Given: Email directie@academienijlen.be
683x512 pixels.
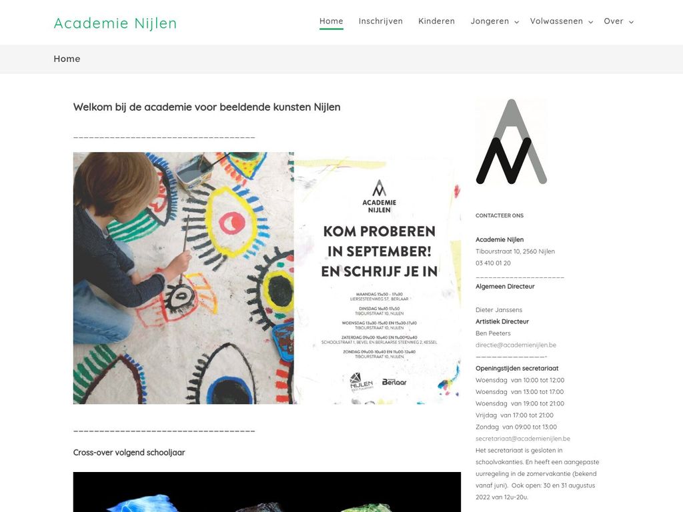Looking at the screenshot, I should tap(516, 345).
